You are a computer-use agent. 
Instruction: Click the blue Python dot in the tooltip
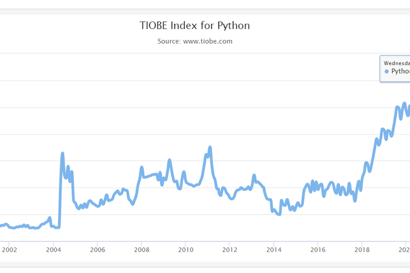coord(386,72)
